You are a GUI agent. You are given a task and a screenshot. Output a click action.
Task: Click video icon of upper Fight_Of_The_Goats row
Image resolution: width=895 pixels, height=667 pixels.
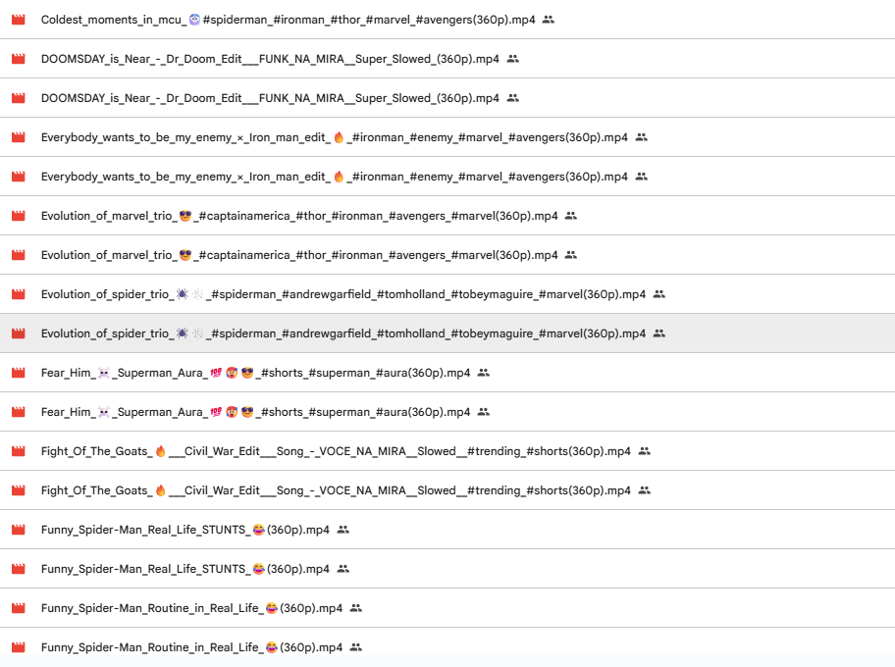(x=19, y=451)
